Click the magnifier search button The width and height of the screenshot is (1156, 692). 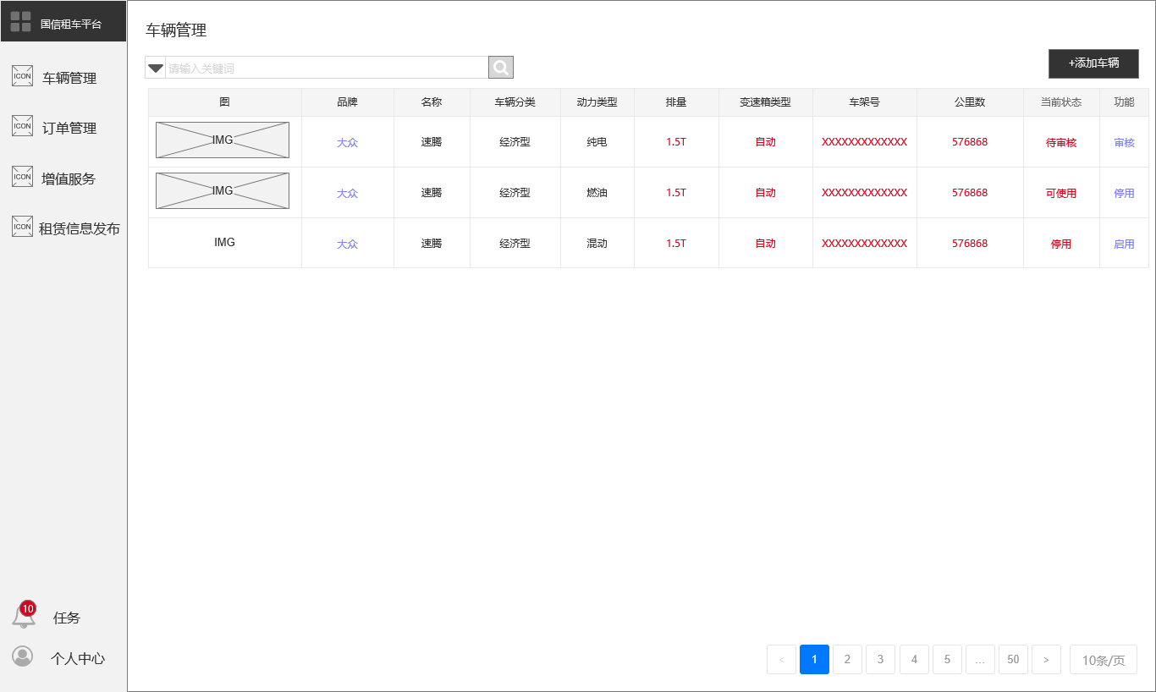click(x=501, y=68)
